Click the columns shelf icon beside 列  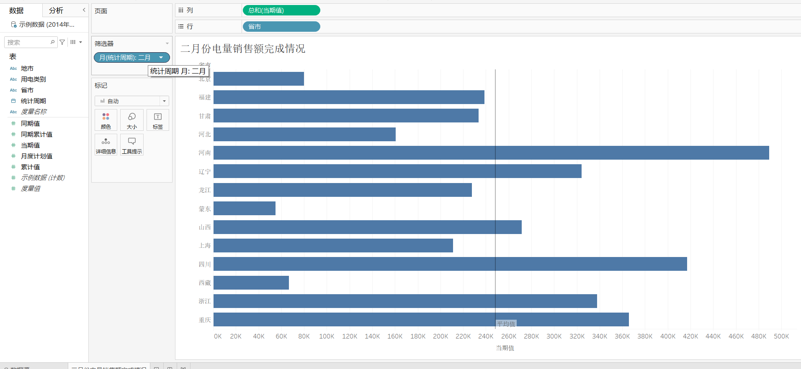click(x=181, y=10)
